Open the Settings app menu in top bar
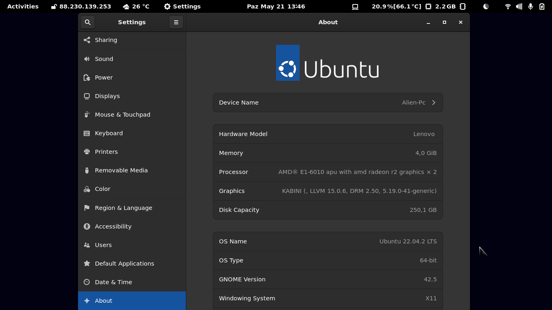The height and width of the screenshot is (310, 552). (182, 6)
